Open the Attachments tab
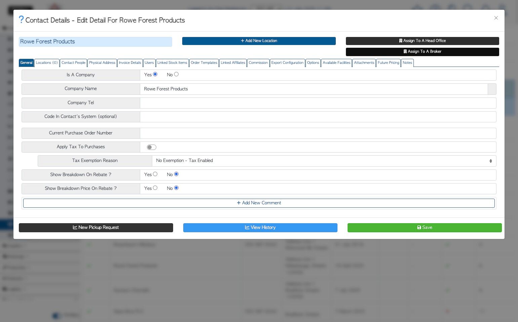This screenshot has width=518, height=322. pyautogui.click(x=364, y=63)
